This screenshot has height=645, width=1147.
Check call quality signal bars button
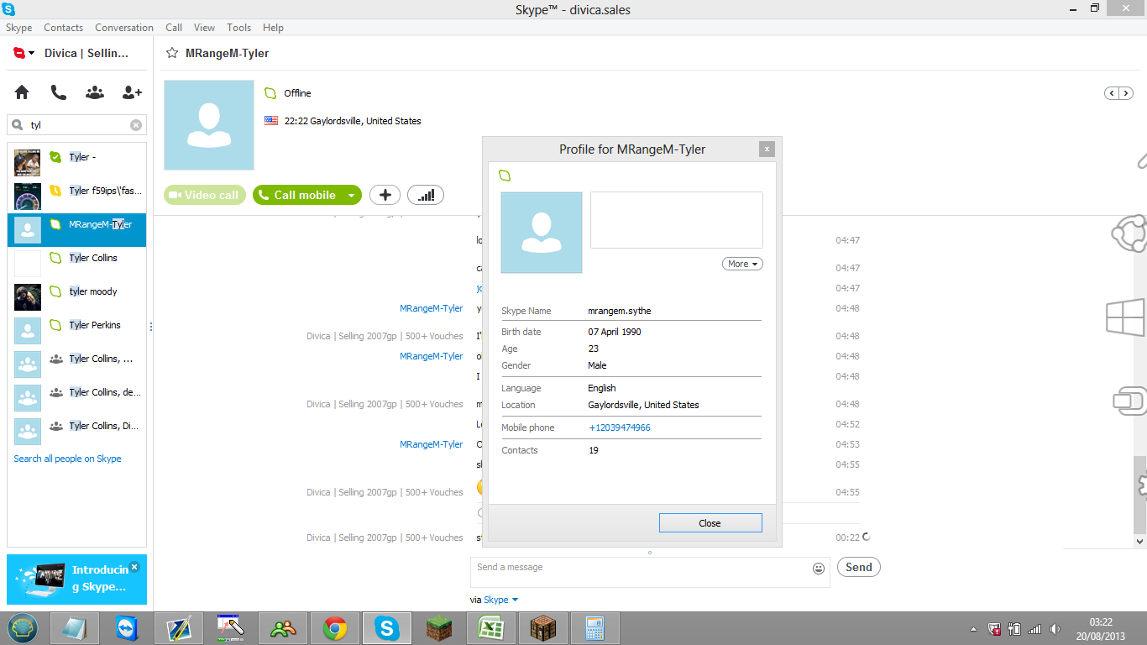click(426, 195)
